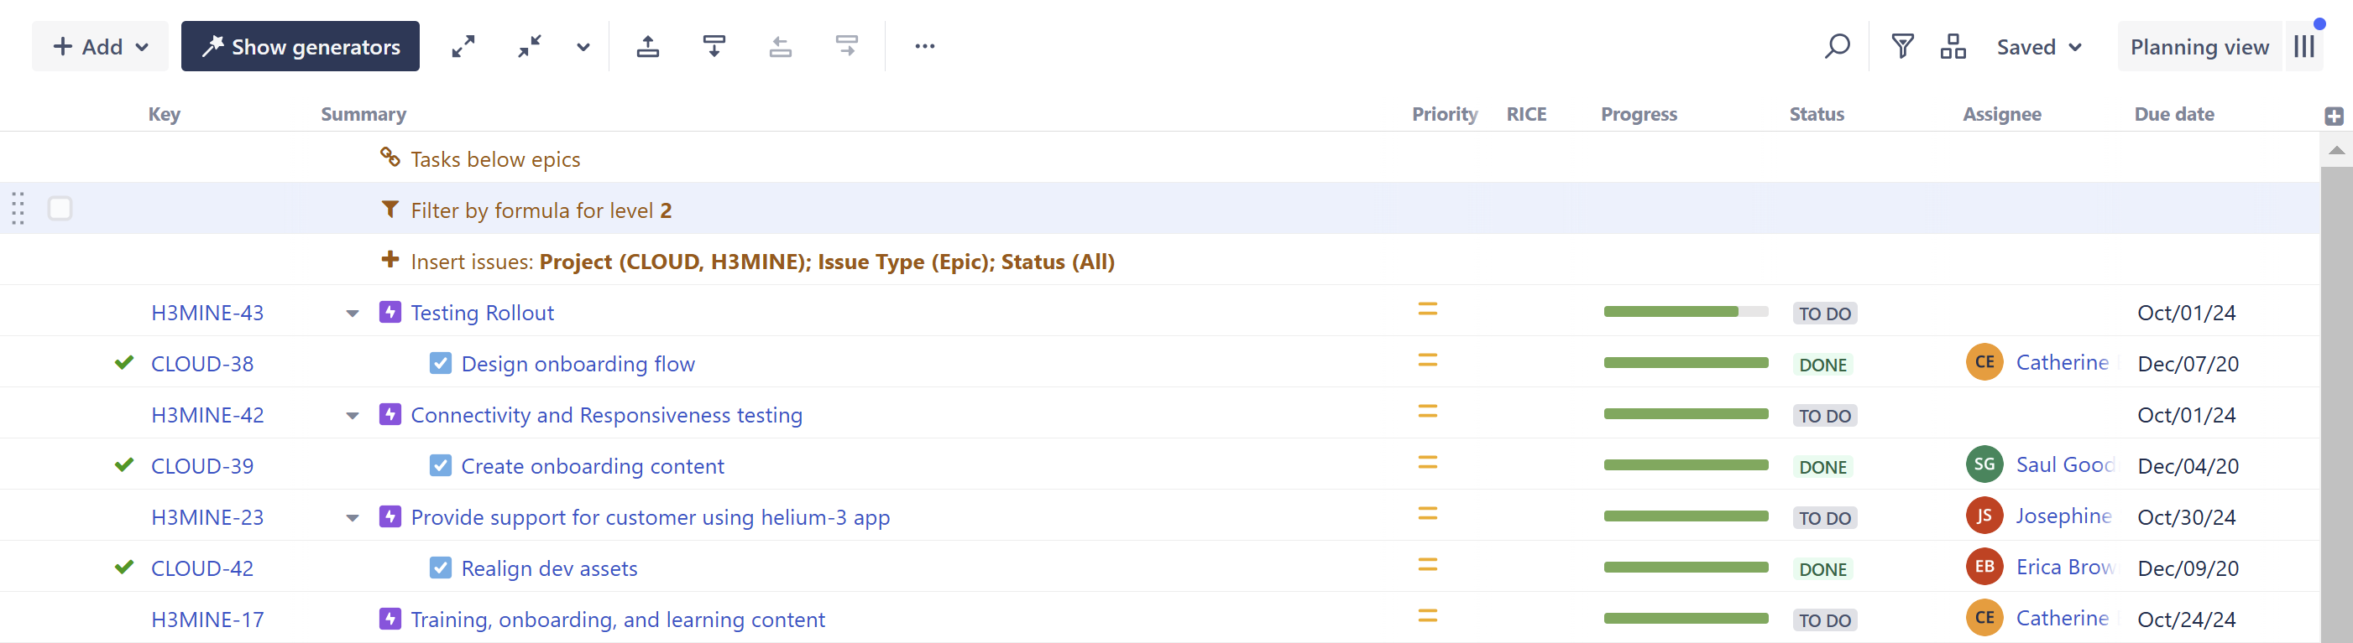Collapse the Testing Rollout epic
This screenshot has width=2353, height=643.
pyautogui.click(x=353, y=314)
